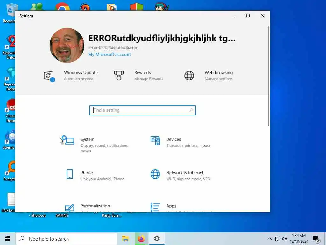Click the Settings gear on the taskbar
The height and width of the screenshot is (245, 326).
click(157, 239)
